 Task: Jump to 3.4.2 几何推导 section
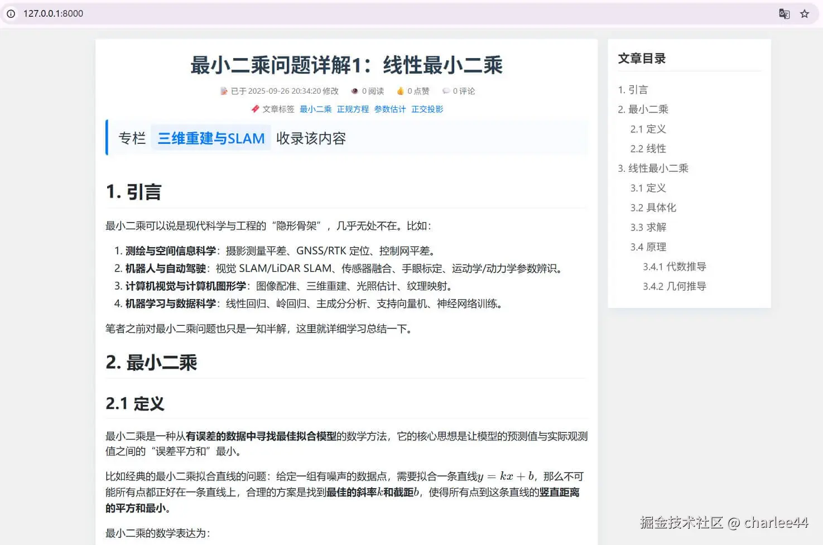(x=674, y=286)
